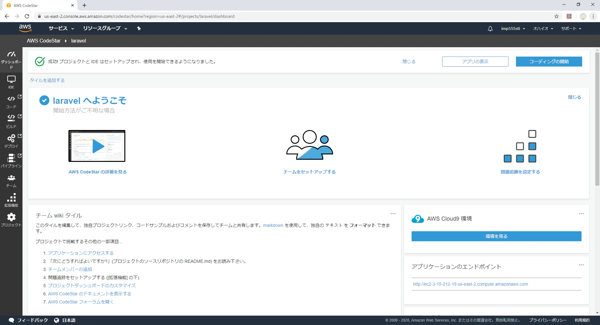
Task: Open the サポート dropdown
Action: (571, 28)
